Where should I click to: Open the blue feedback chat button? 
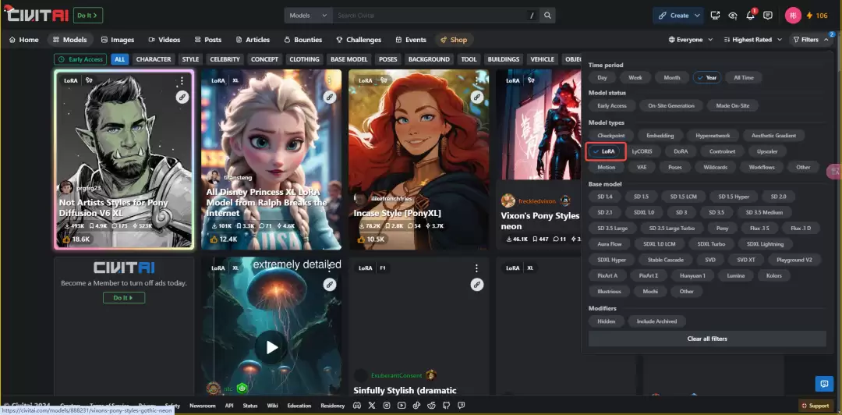pos(823,383)
